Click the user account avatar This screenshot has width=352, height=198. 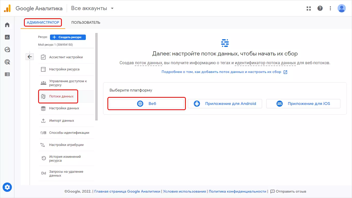pyautogui.click(x=342, y=8)
